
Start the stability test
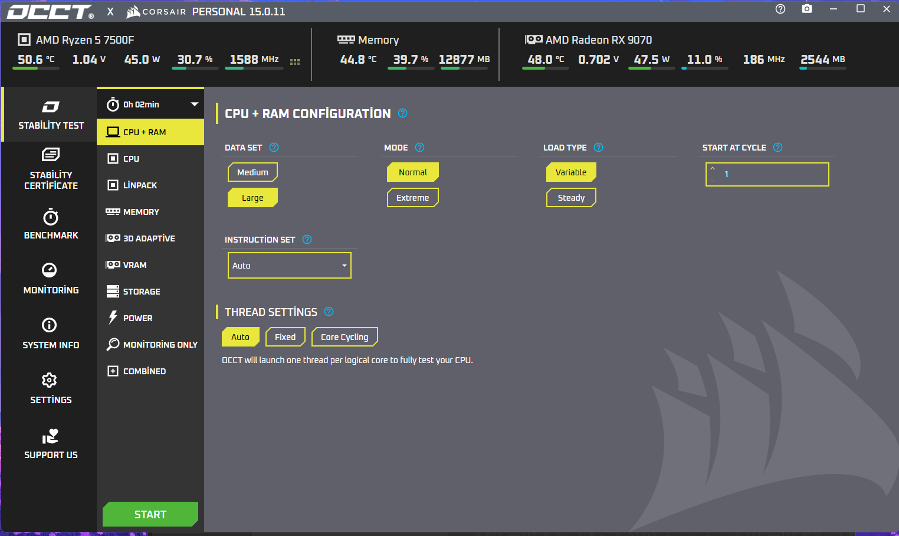(x=150, y=514)
